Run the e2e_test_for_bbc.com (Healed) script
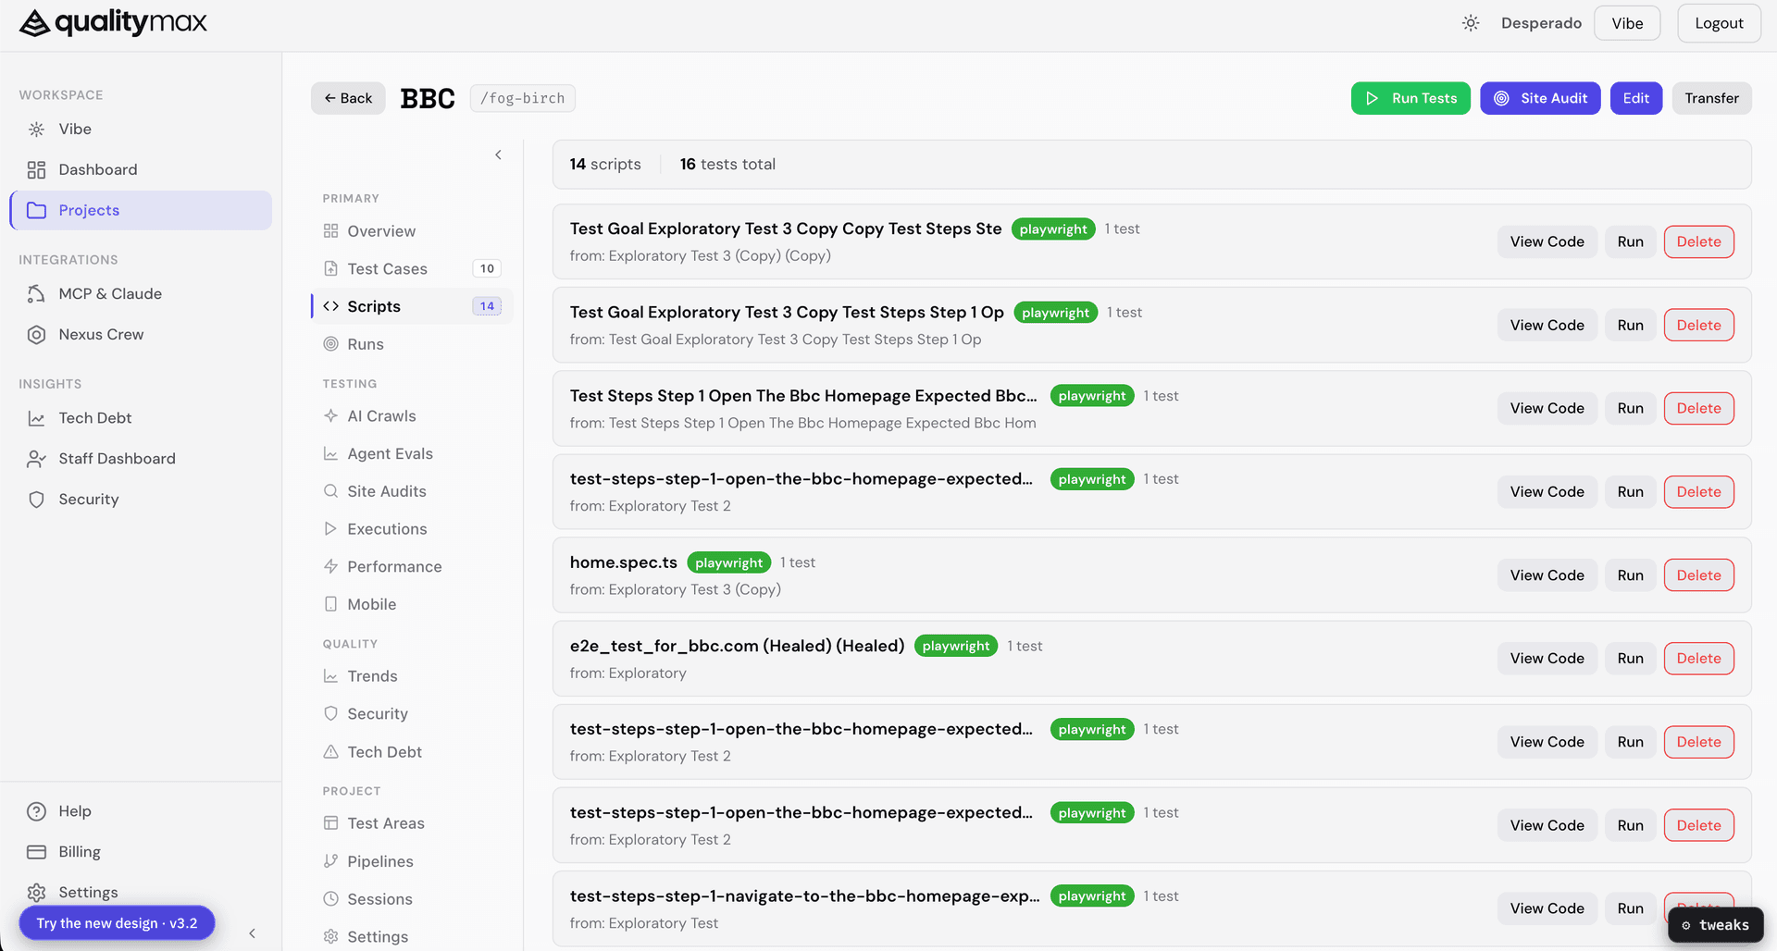 pos(1630,659)
